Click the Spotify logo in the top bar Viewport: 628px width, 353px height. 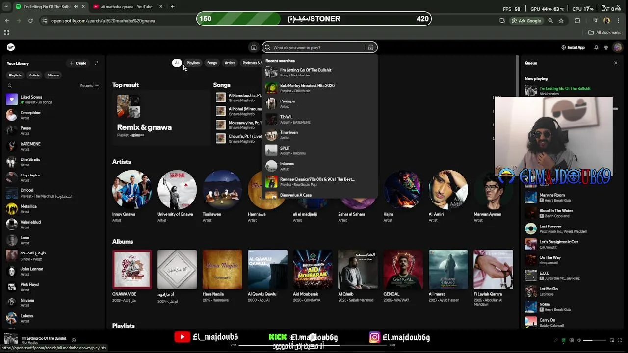coord(11,47)
